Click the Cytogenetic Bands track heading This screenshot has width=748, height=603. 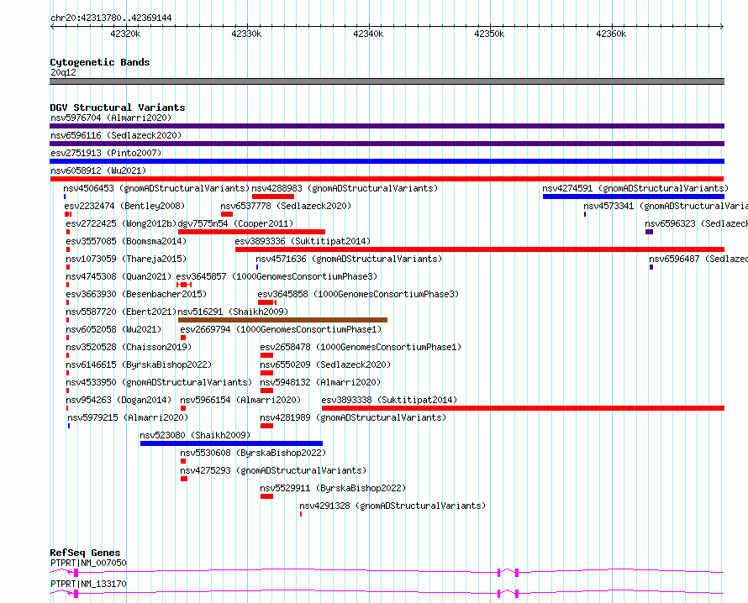coord(100,62)
